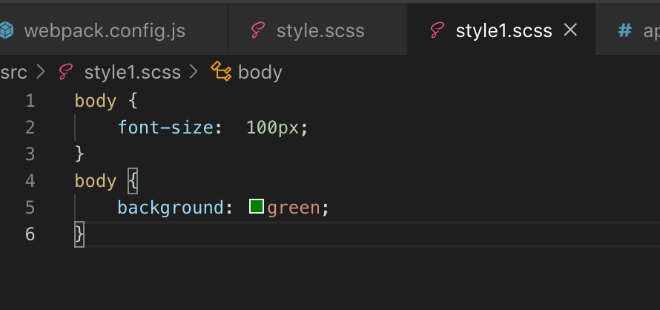Open the src folder breadcrumb
The width and height of the screenshot is (660, 310).
pyautogui.click(x=14, y=72)
